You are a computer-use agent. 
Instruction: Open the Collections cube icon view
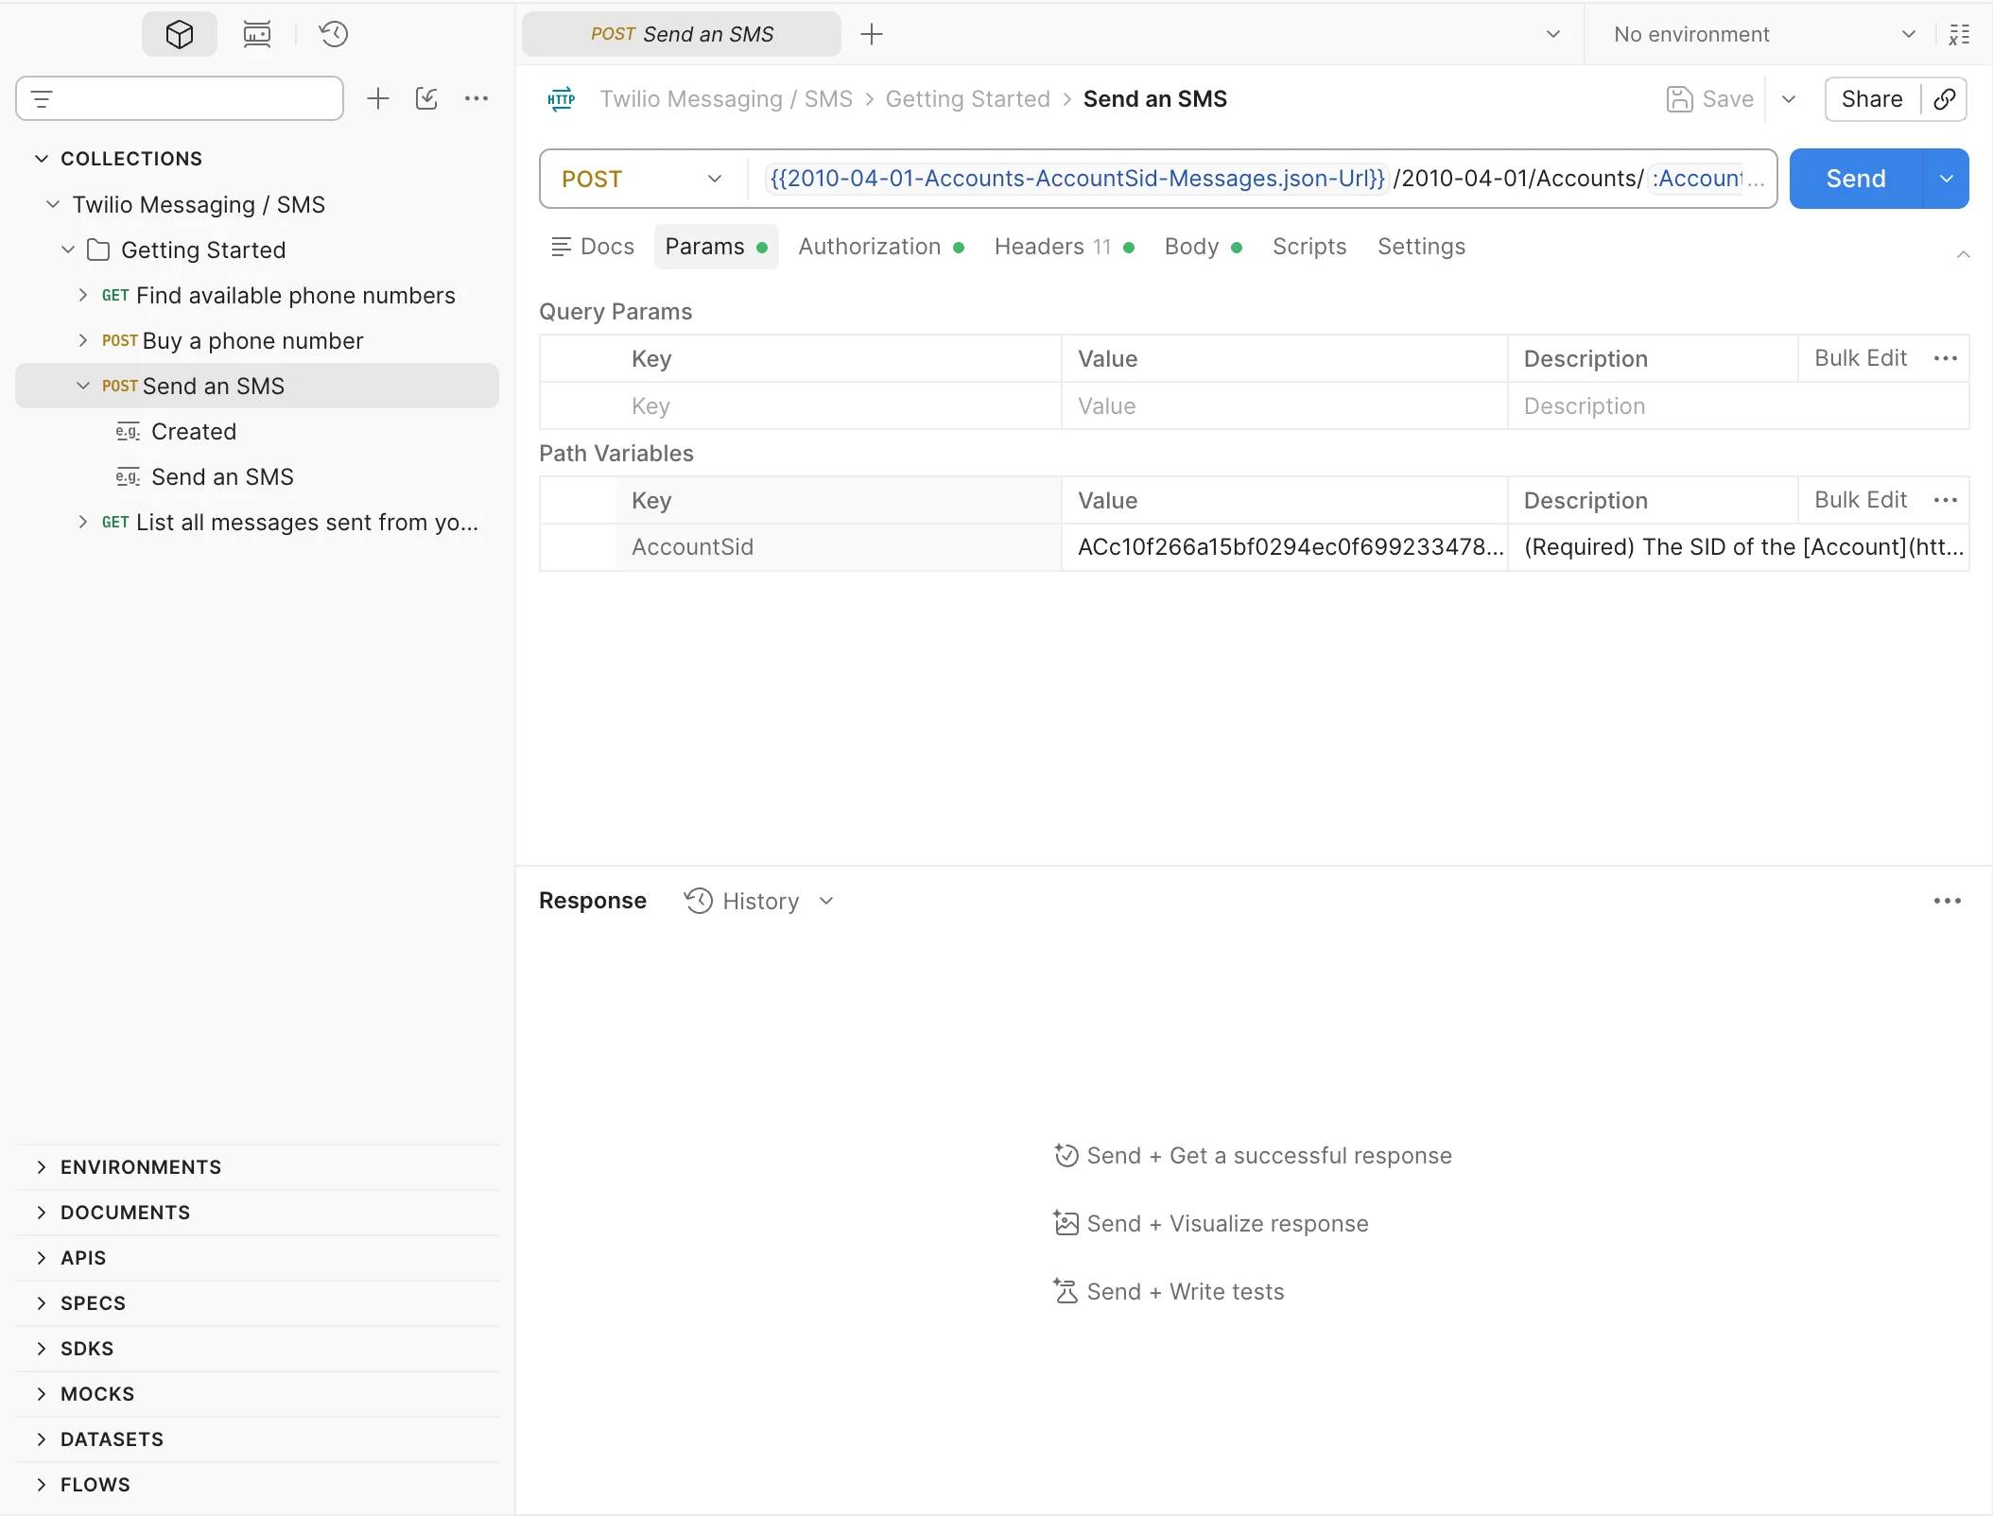tap(180, 35)
